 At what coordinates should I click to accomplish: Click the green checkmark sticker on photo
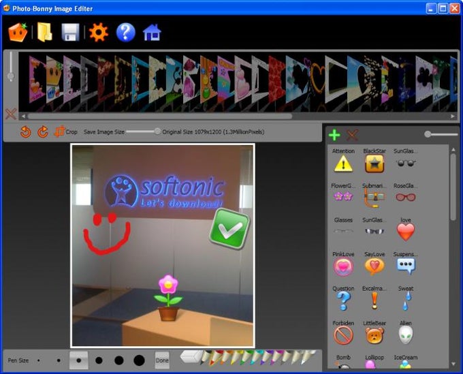(229, 228)
